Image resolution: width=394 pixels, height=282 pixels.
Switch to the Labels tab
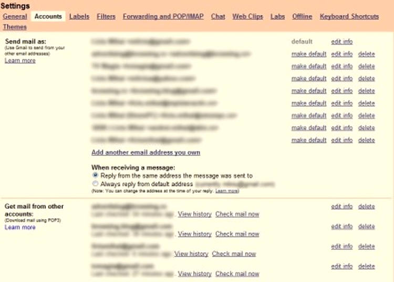coord(79,17)
